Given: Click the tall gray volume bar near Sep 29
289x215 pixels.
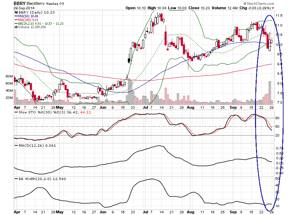Looking at the screenshot, I should point(270,93).
